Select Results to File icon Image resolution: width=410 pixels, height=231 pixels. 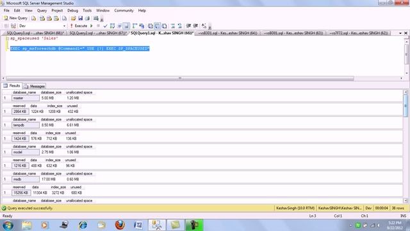point(164,26)
